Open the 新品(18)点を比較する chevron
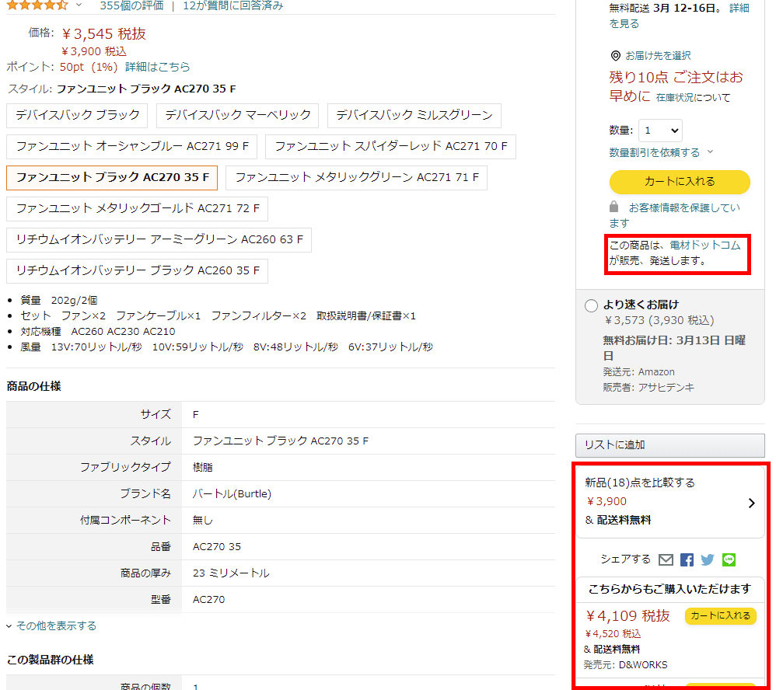This screenshot has height=690, width=776. pos(751,503)
